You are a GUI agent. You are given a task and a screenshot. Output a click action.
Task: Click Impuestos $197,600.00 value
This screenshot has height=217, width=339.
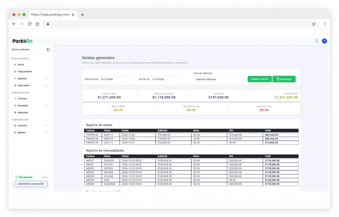(218, 97)
